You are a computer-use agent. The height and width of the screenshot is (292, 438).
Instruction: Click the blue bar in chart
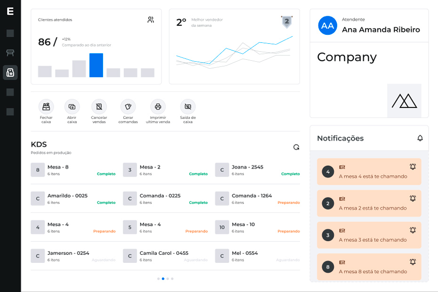click(96, 65)
